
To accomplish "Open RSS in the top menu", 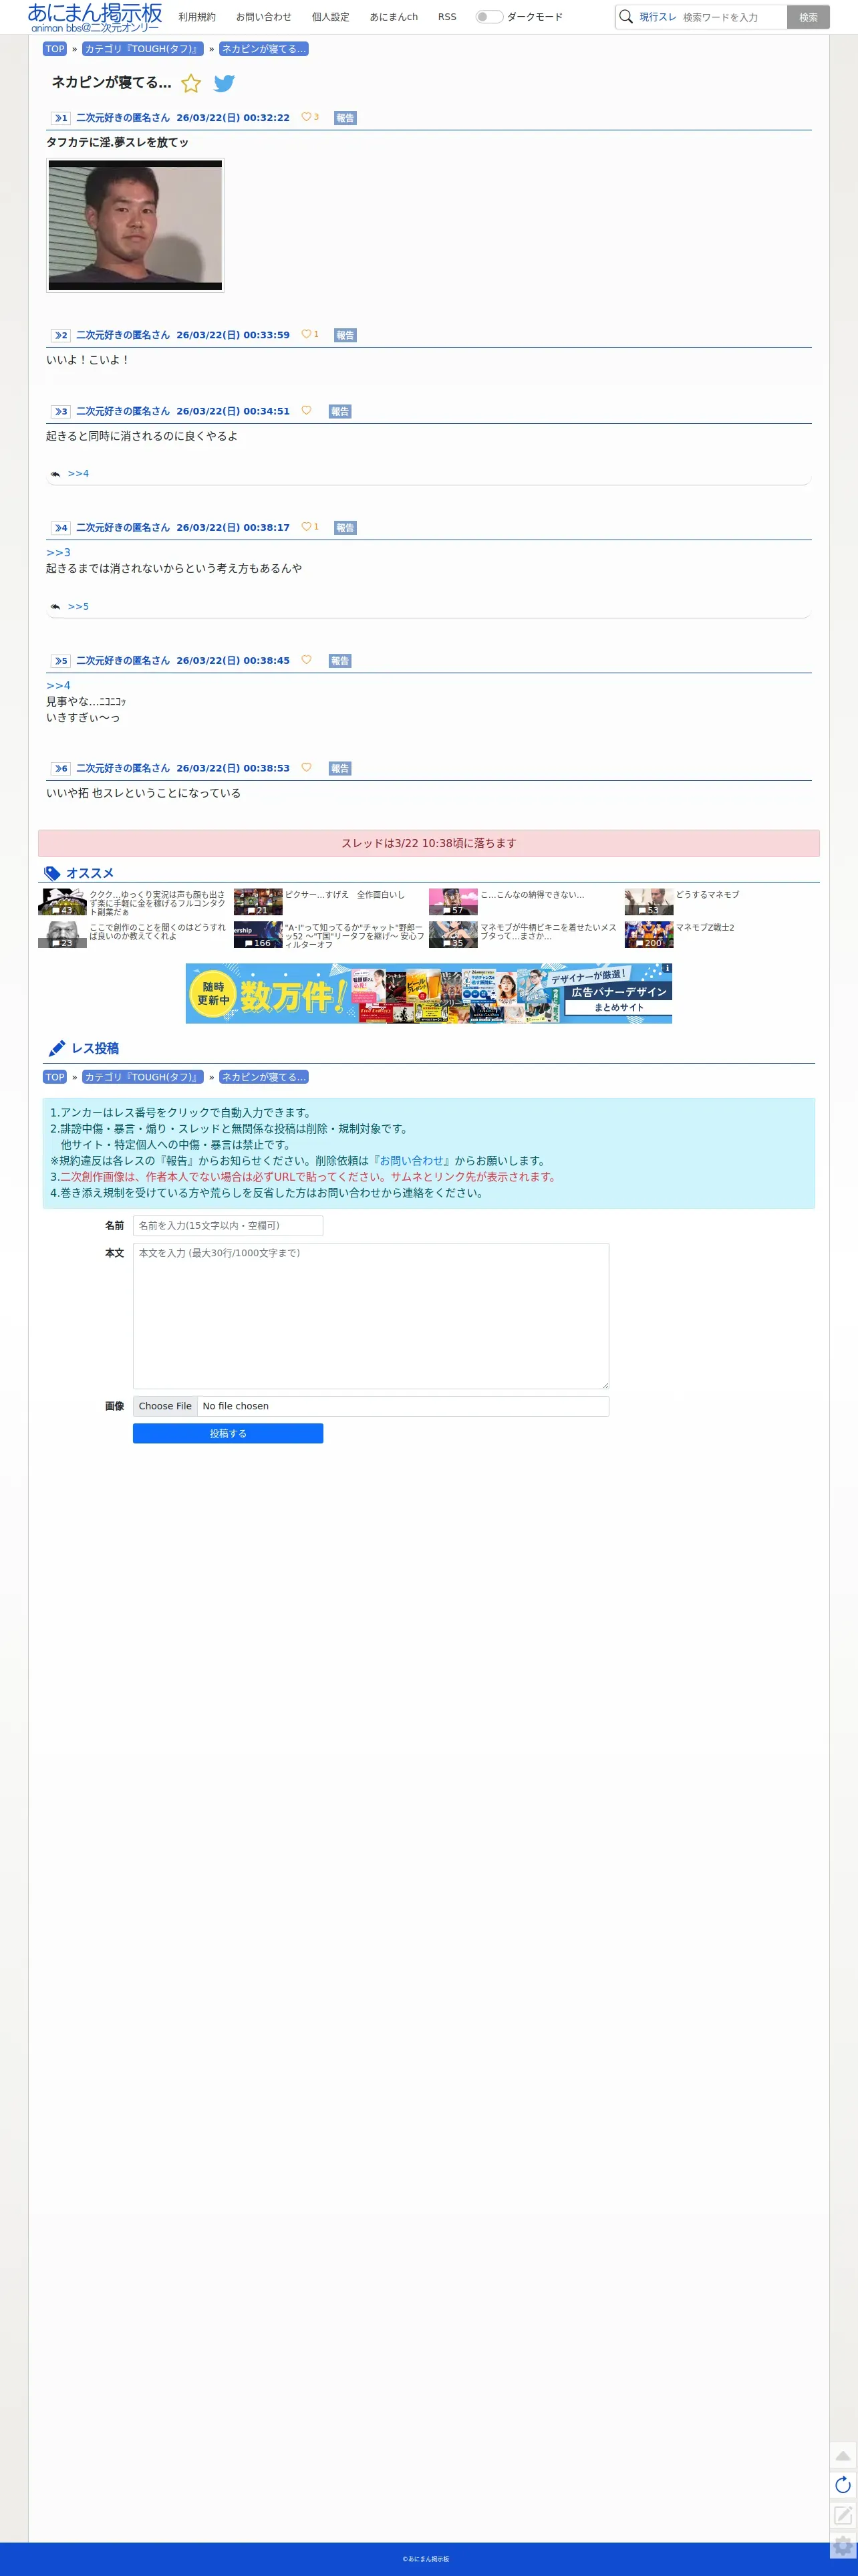I will [447, 17].
